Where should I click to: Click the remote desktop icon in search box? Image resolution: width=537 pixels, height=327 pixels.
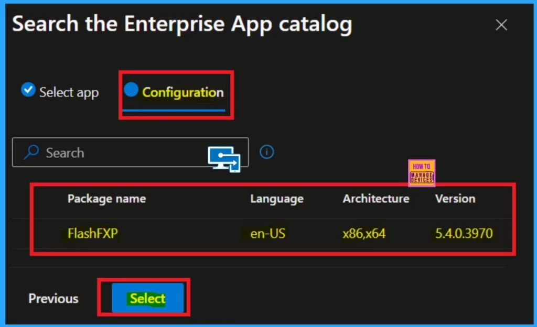(224, 159)
